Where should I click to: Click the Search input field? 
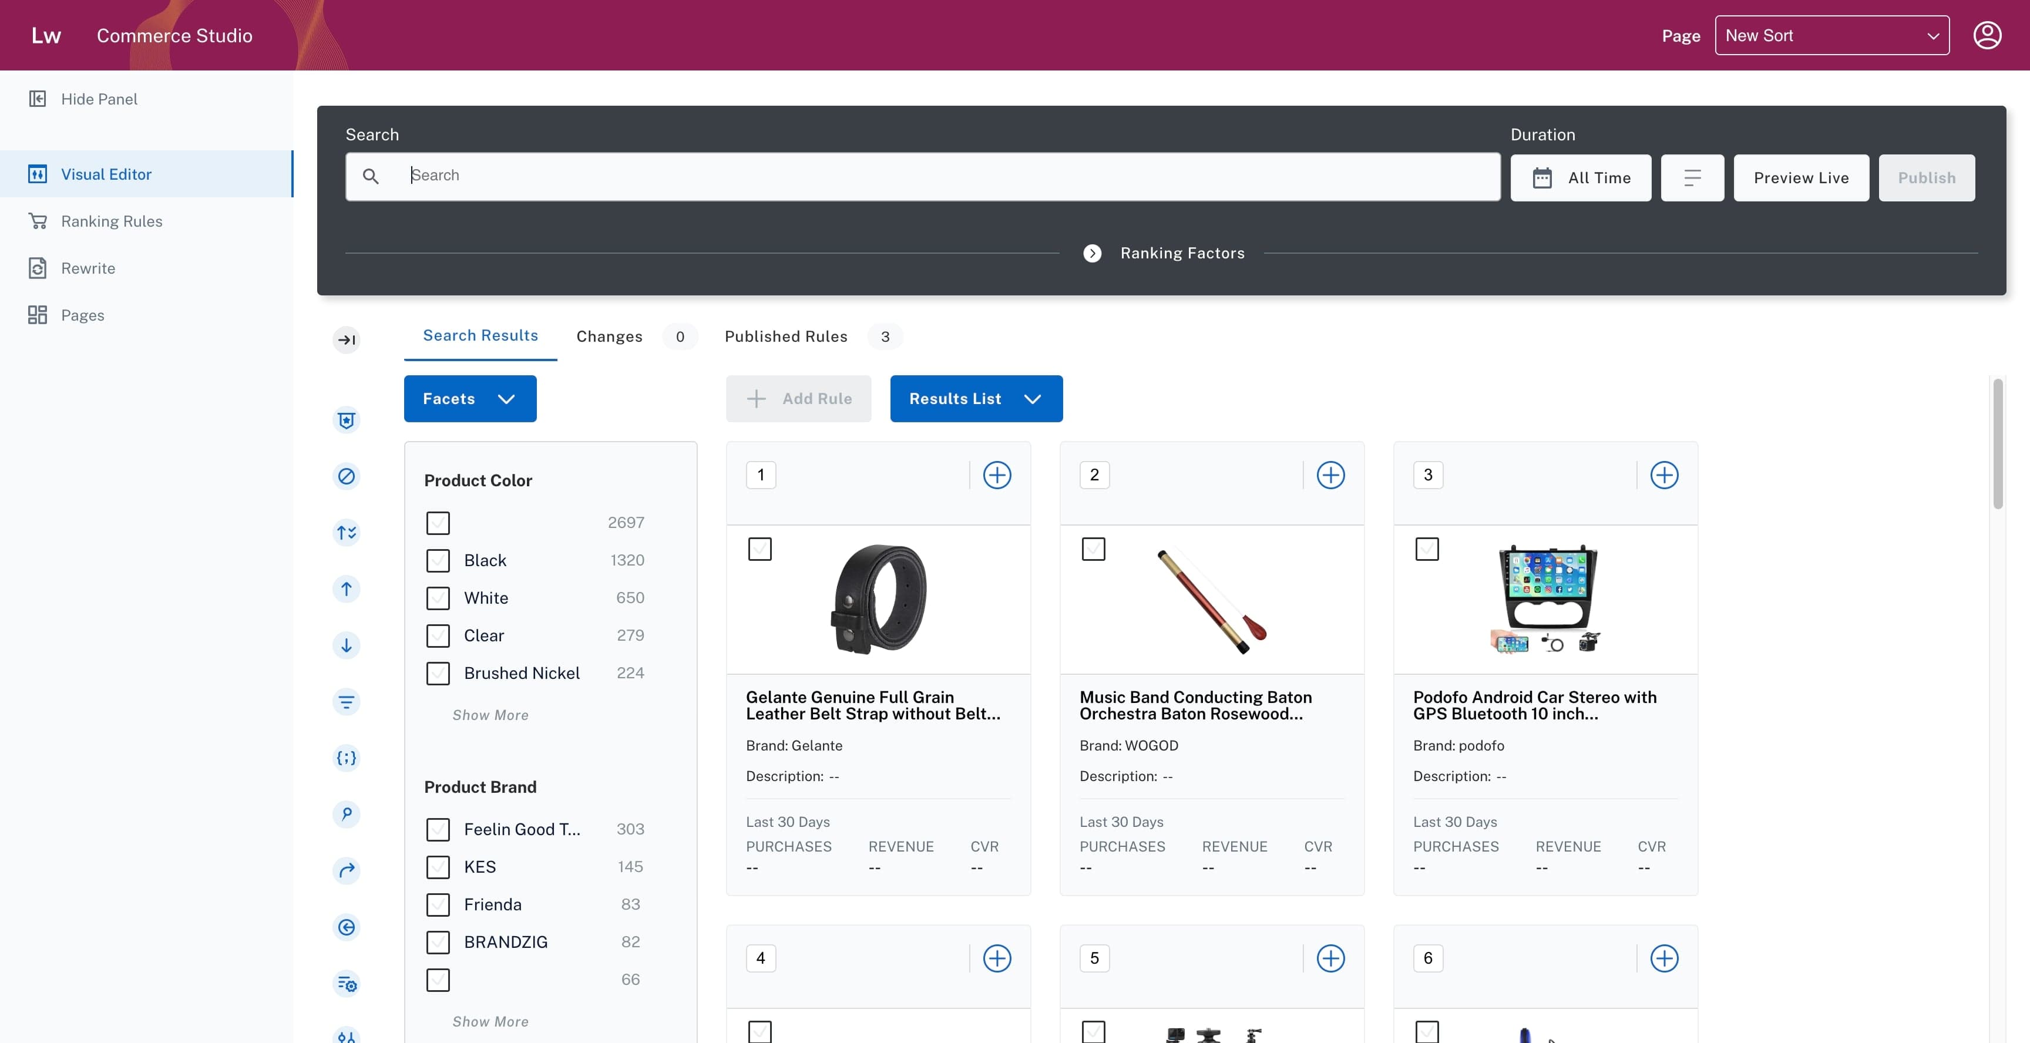pyautogui.click(x=923, y=176)
